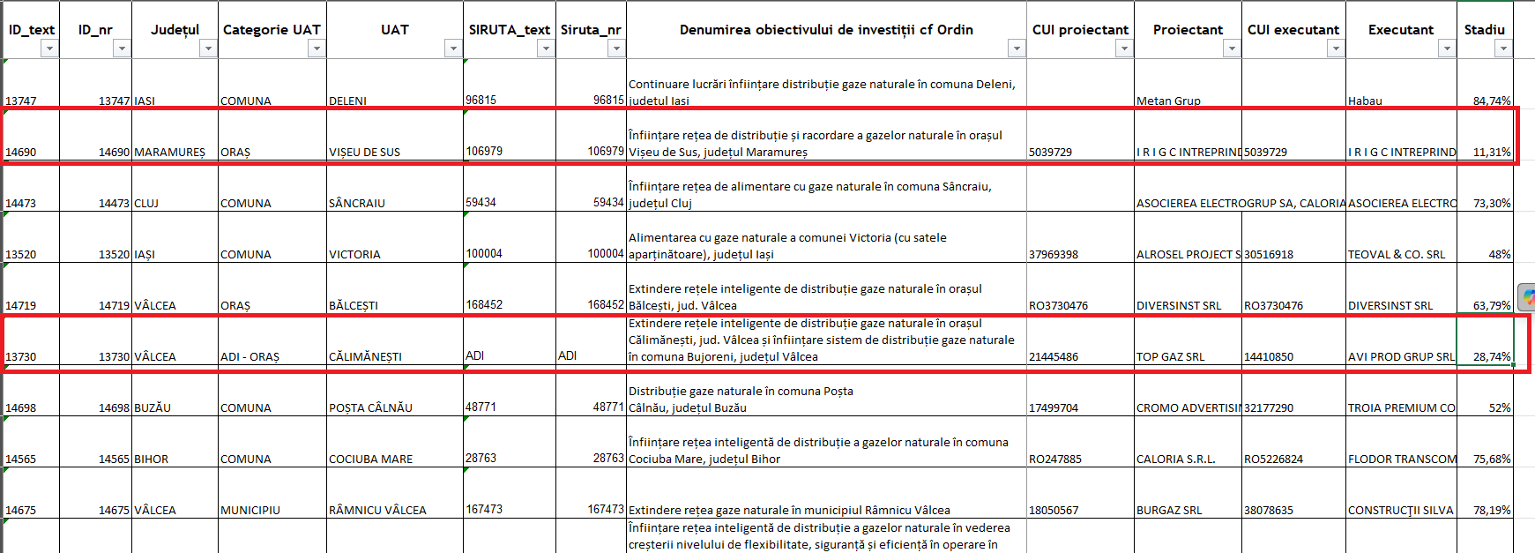Click the TOP GAZ SRL proiectant cell
Image resolution: width=1535 pixels, height=553 pixels.
[x=1188, y=340]
